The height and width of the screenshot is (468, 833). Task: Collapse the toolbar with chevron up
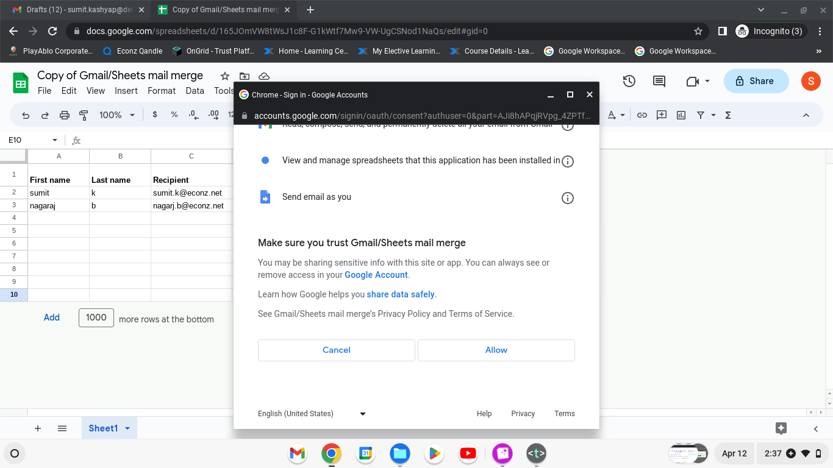[x=806, y=115]
